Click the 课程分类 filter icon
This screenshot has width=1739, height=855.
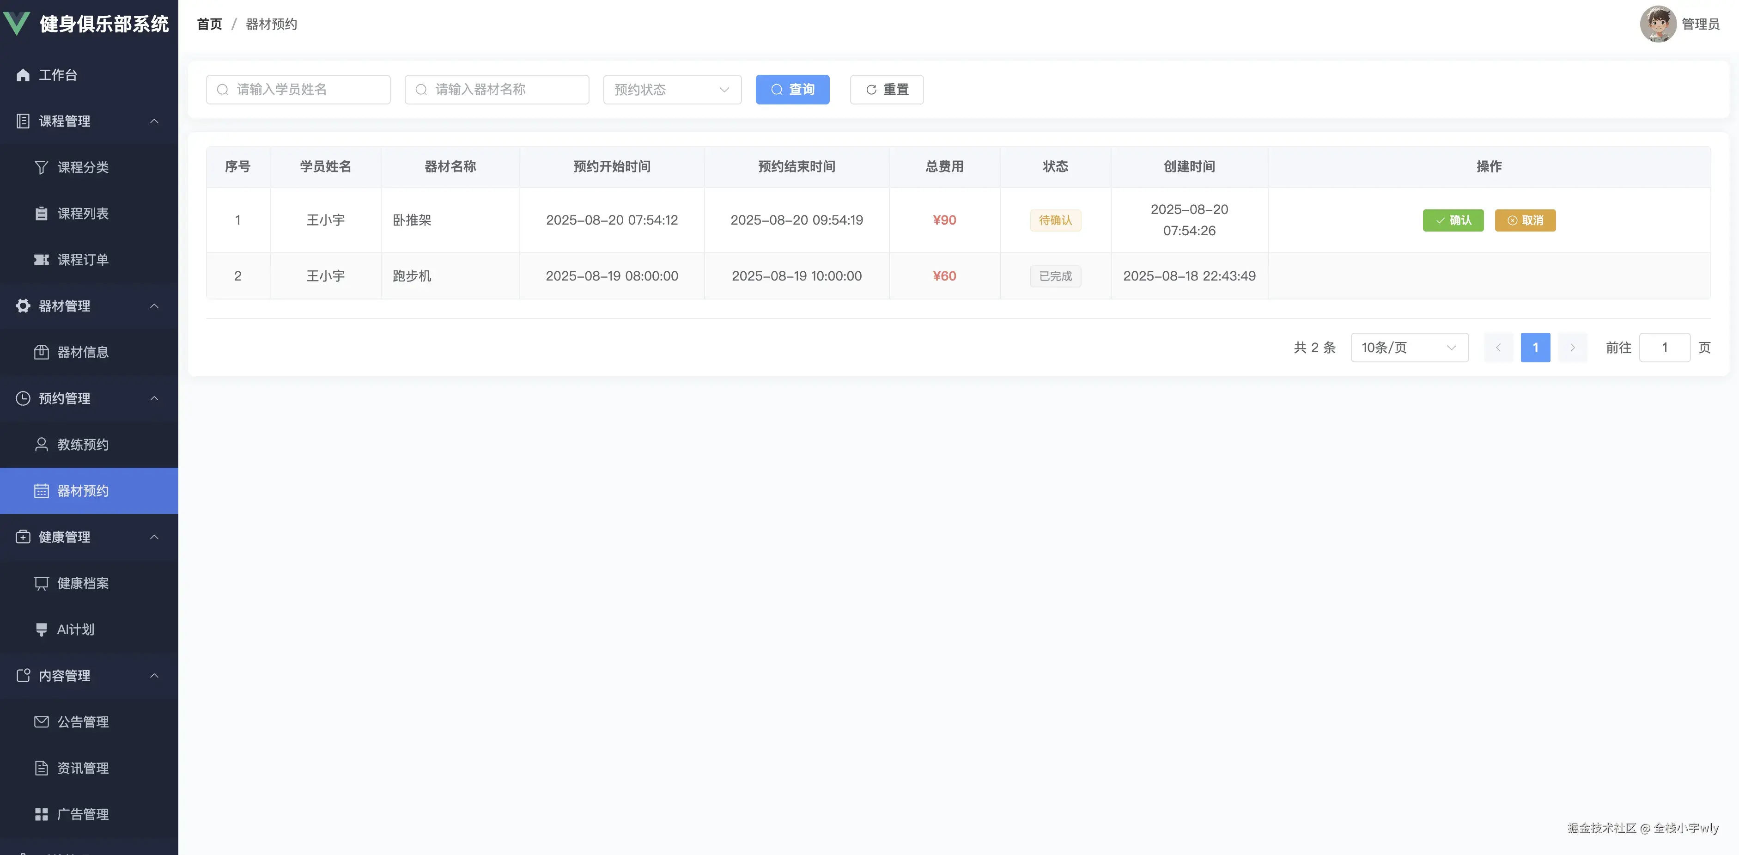coord(41,167)
